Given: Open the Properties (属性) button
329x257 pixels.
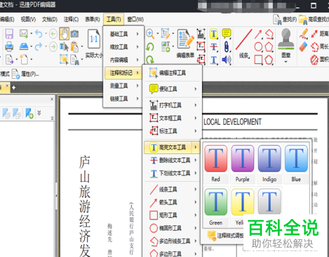Looking at the screenshot, I should click(26, 74).
